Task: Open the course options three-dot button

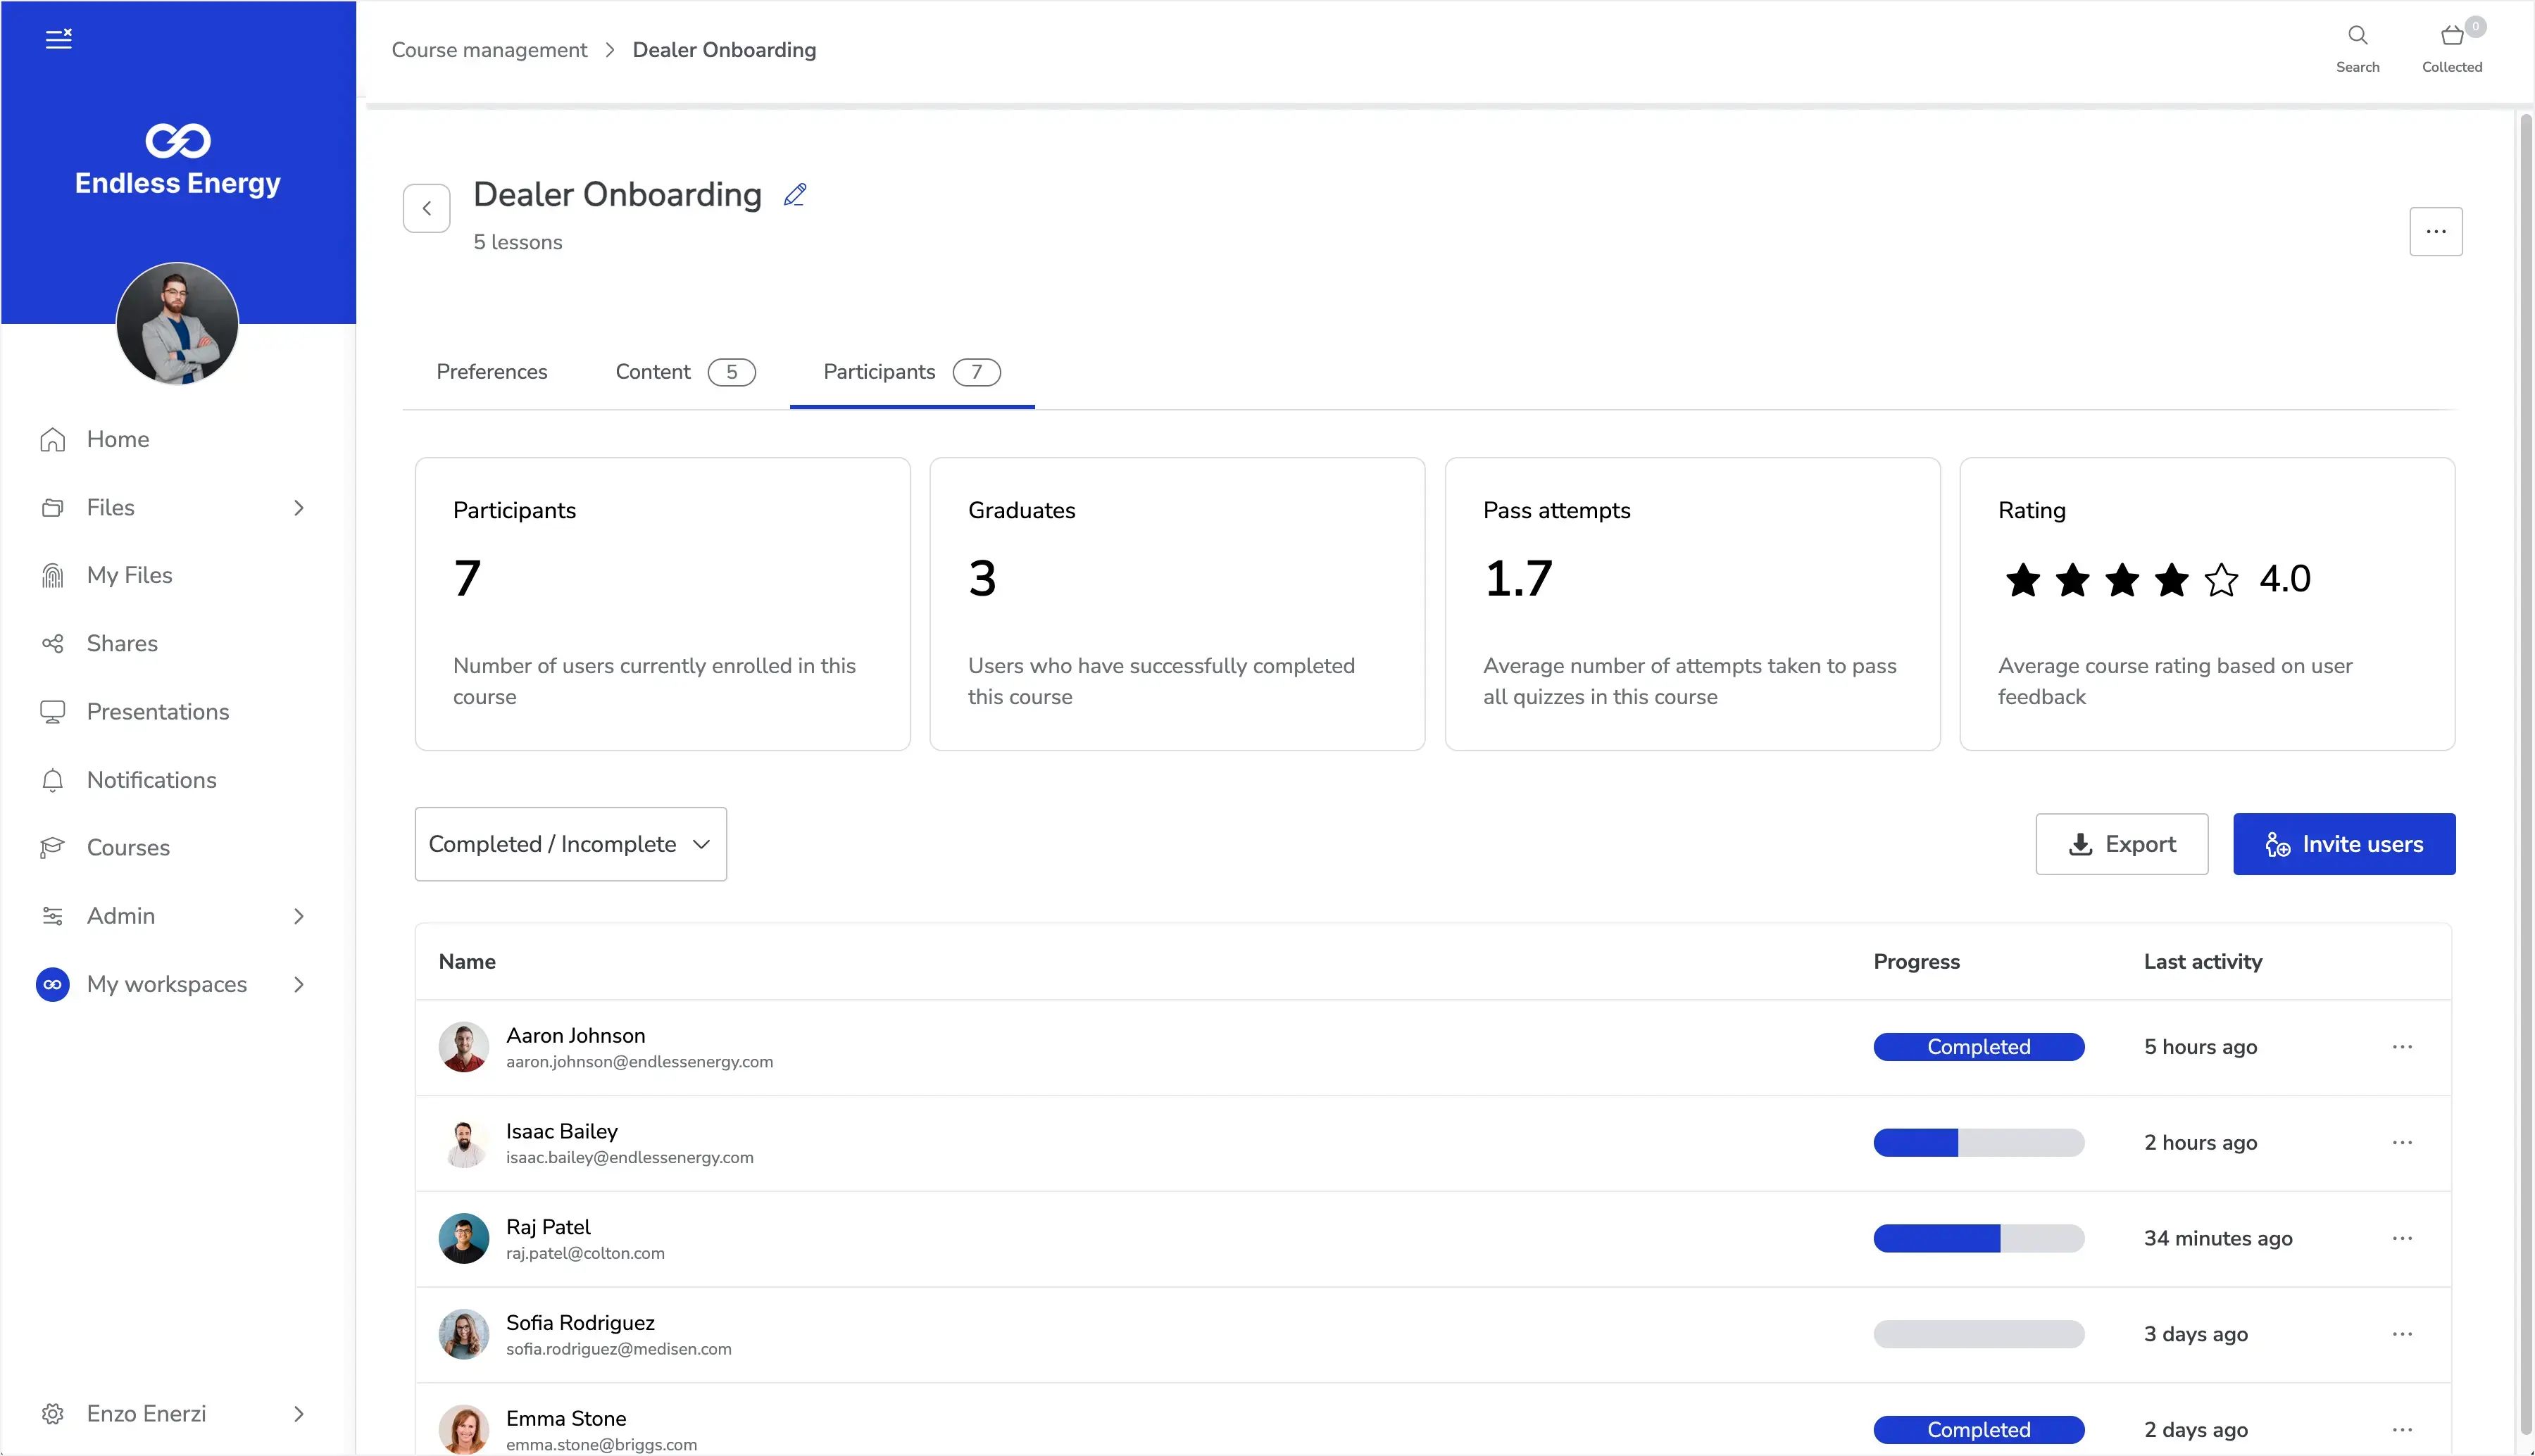Action: [x=2435, y=232]
